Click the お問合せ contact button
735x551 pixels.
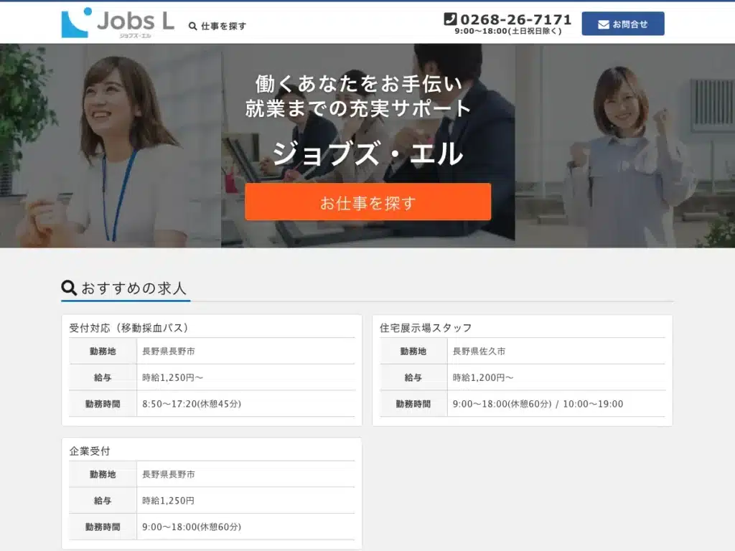[623, 24]
